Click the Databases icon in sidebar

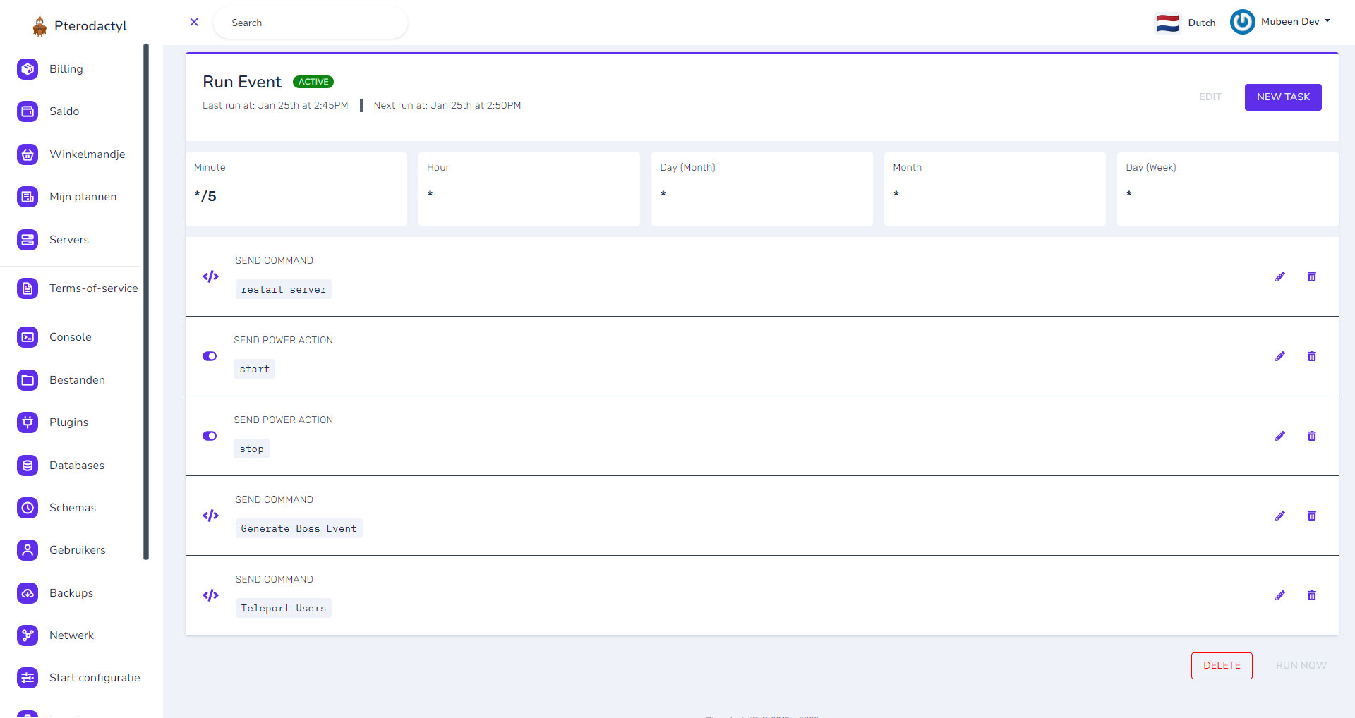click(28, 466)
